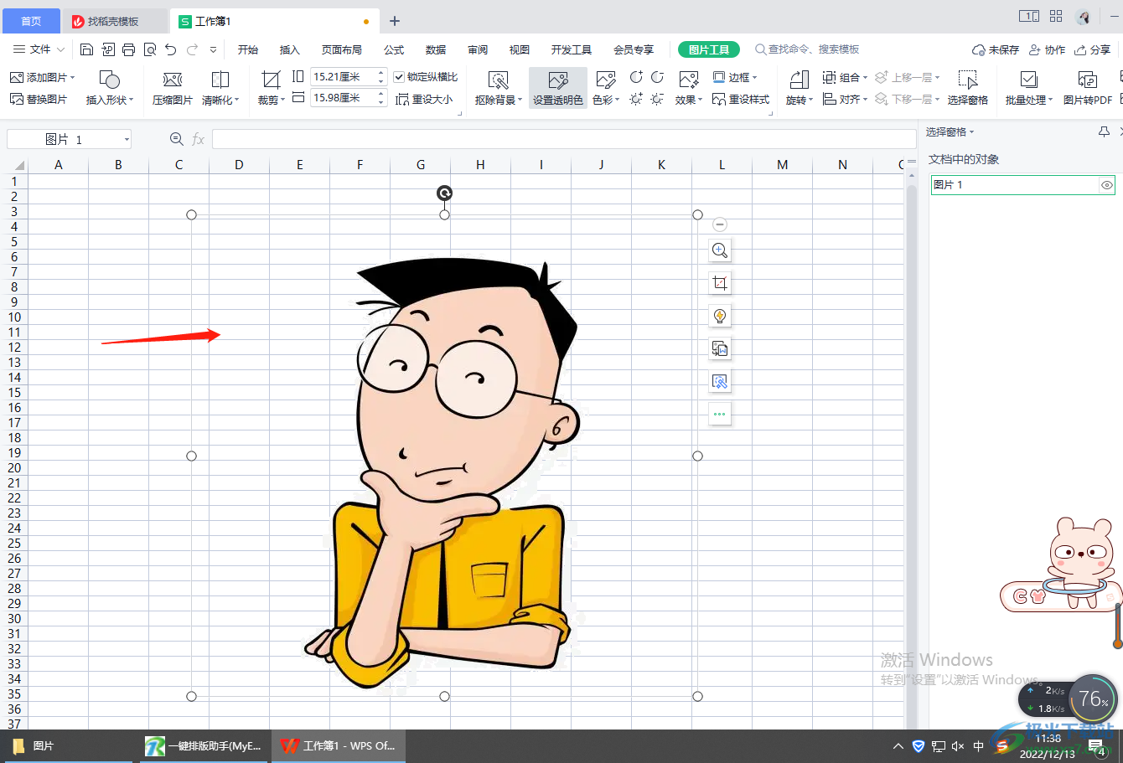Screen dimensions: 1123x763
Task: Add new tab with plus button
Action: click(395, 21)
